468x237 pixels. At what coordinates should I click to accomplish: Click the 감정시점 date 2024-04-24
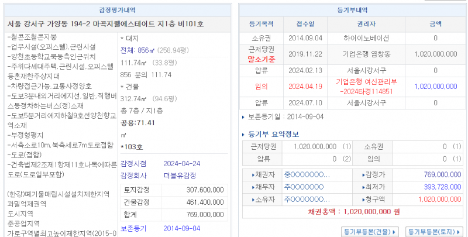[x=183, y=163]
